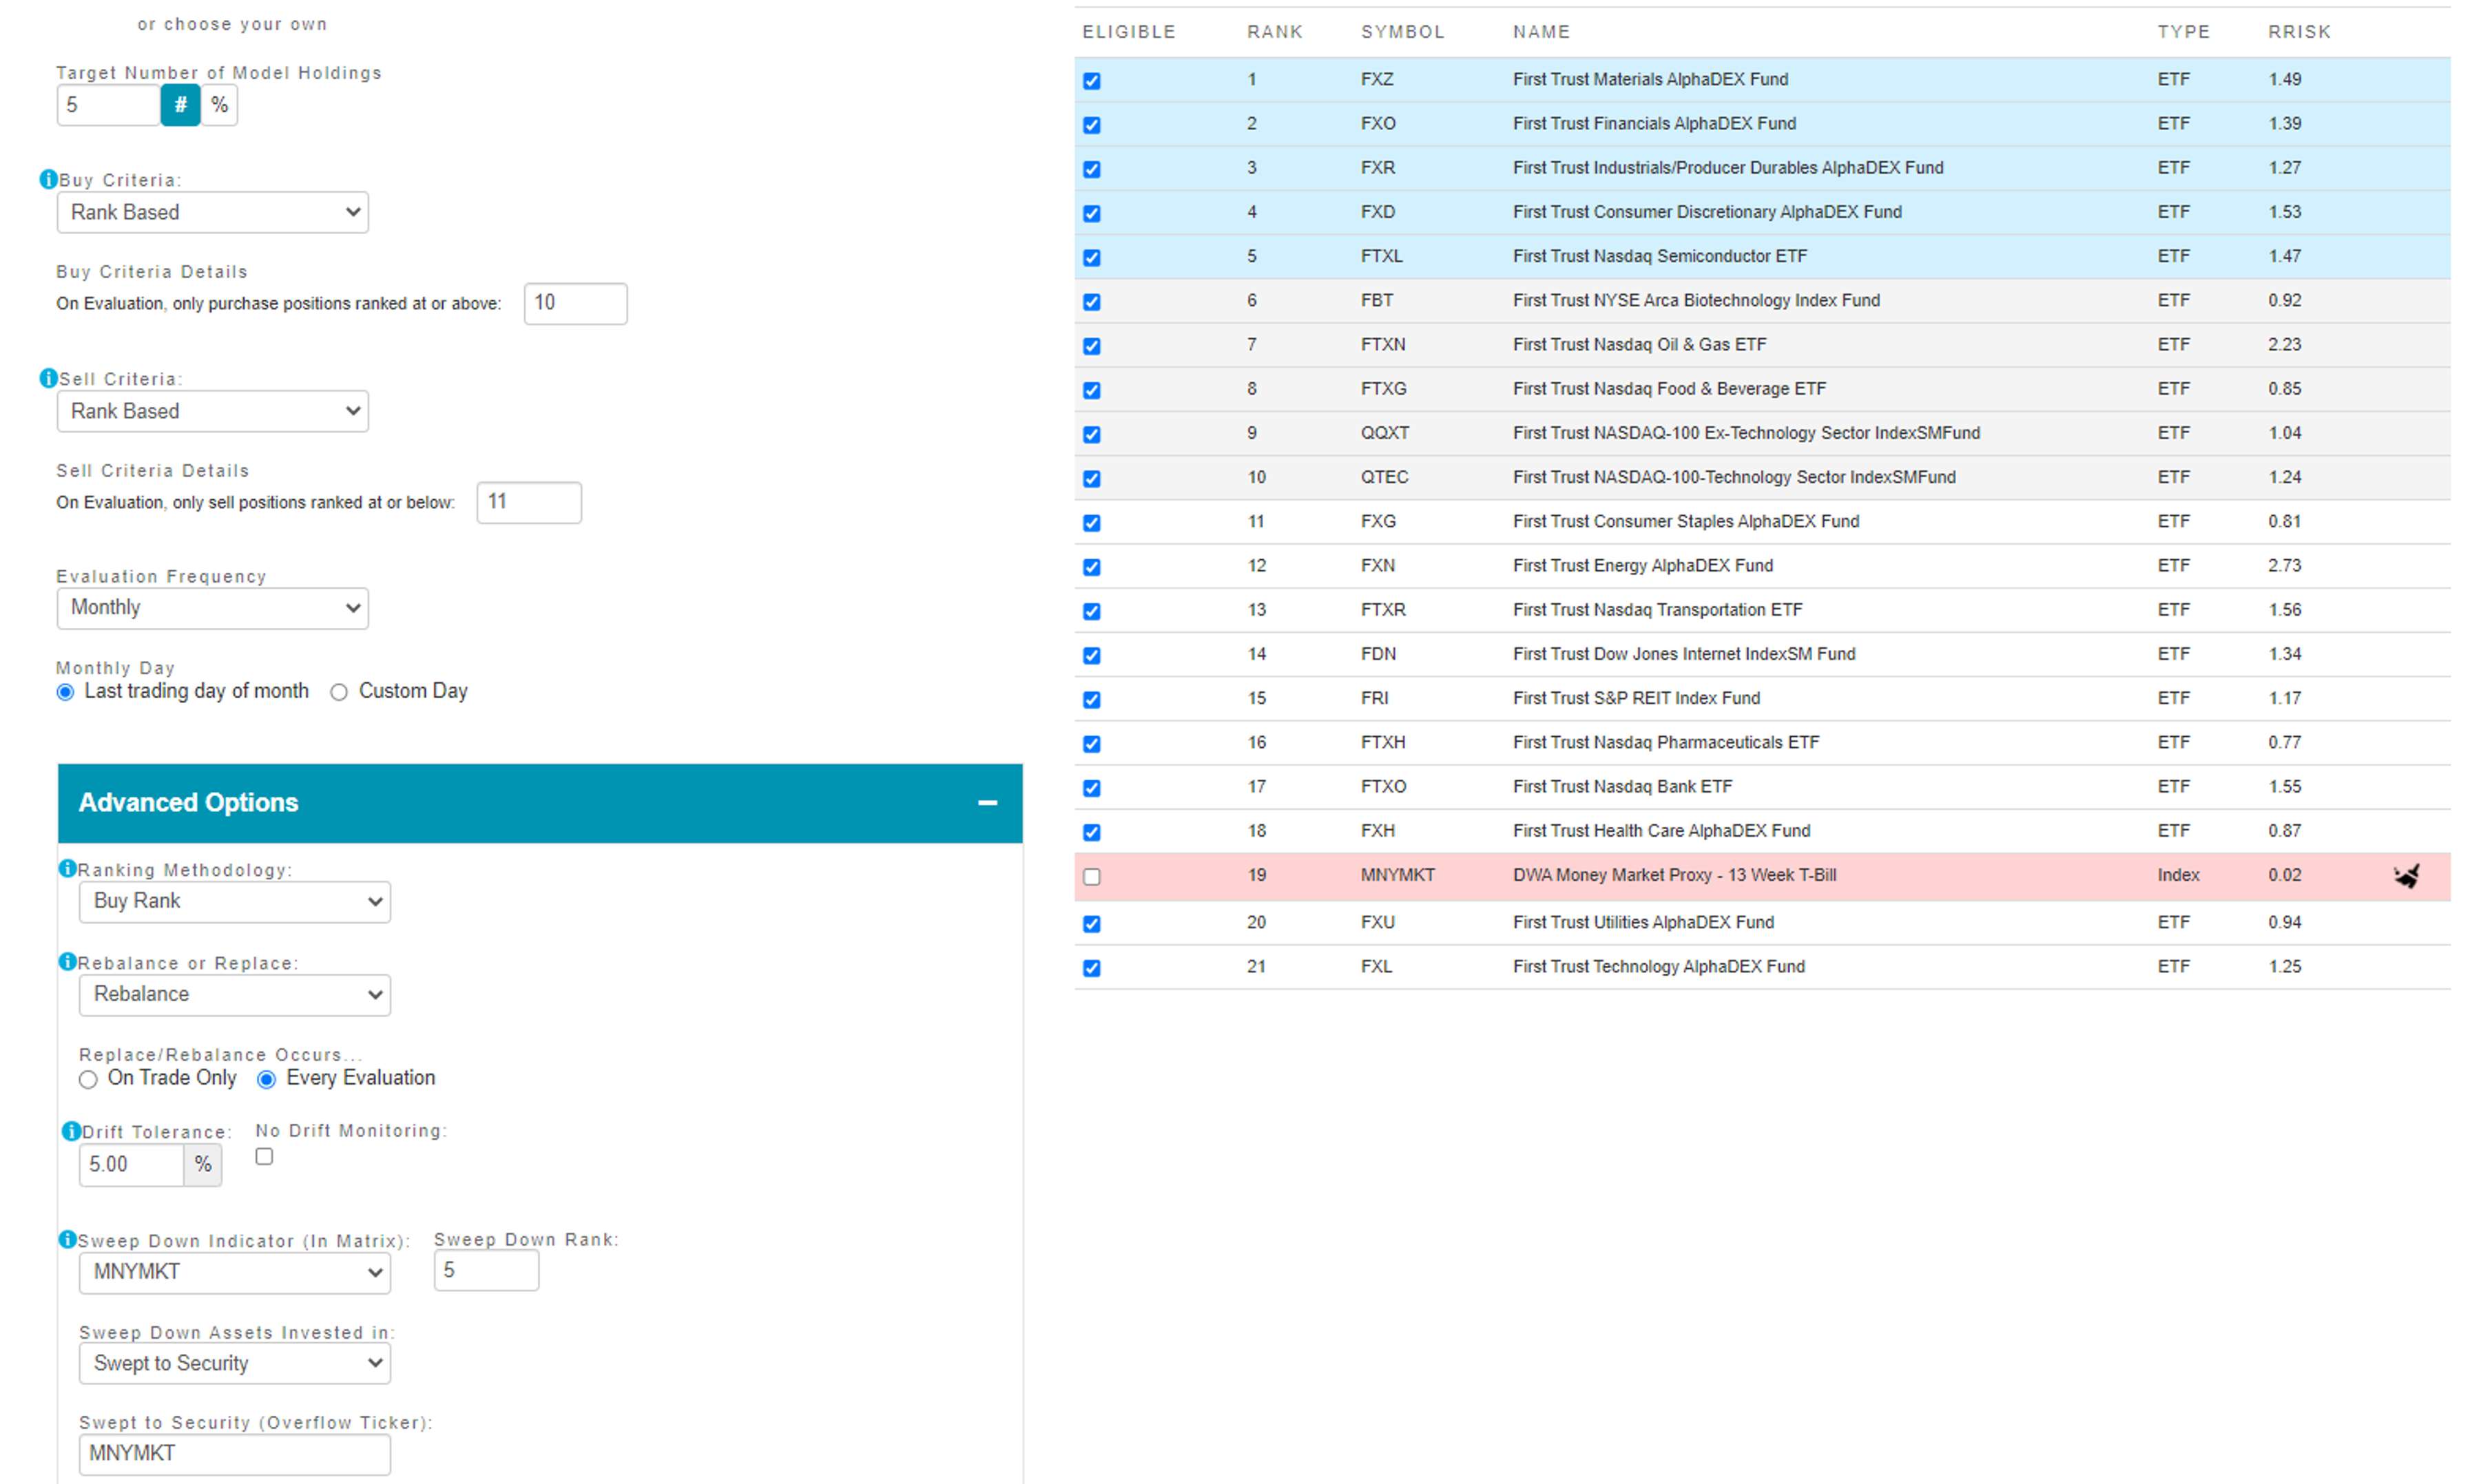Click the icon in the MNYMKT row
Viewport: 2492px width, 1484px height.
pos(2406,876)
